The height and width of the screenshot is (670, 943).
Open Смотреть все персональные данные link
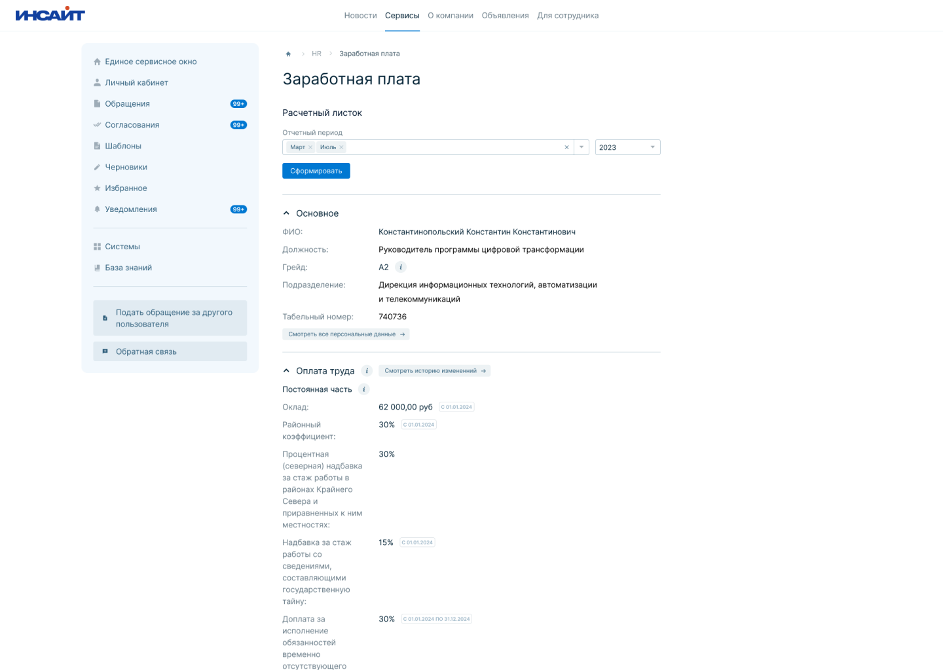pos(346,334)
